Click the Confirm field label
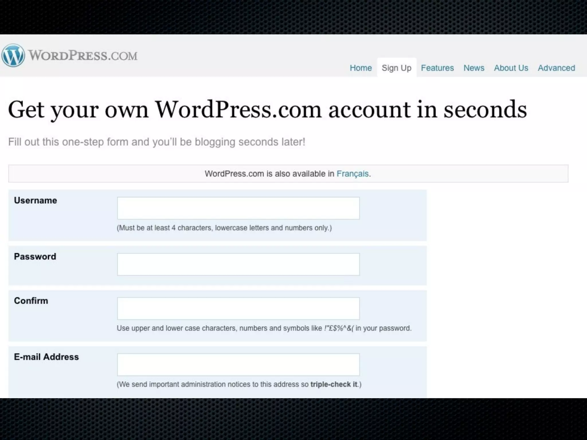The width and height of the screenshot is (587, 440). tap(31, 301)
